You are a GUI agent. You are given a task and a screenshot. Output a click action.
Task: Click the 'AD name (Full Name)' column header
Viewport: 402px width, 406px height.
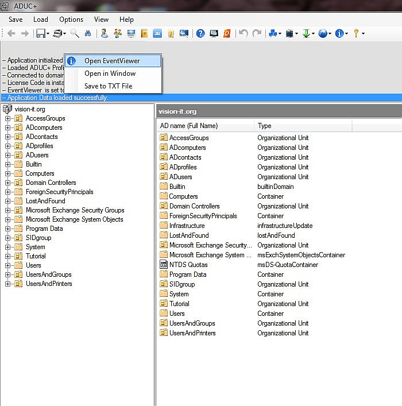[205, 126]
